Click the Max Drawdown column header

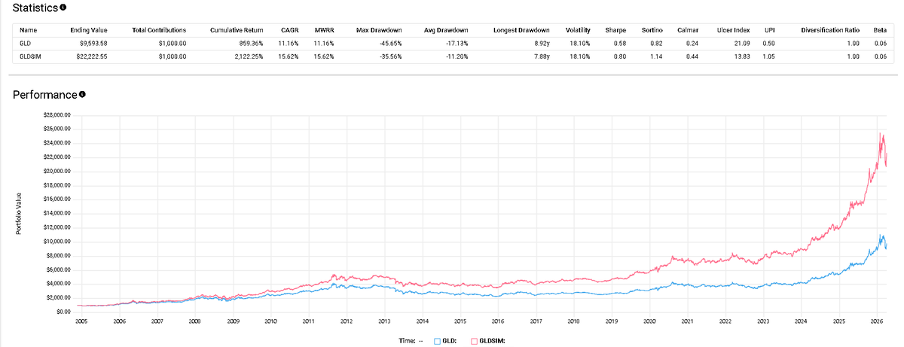tap(380, 31)
